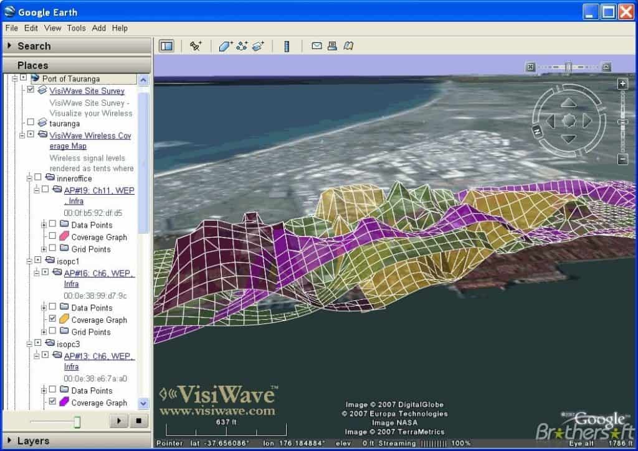Open the AP#16: Ch6, WEP link
Screen dimensions: 638x451
[x=99, y=278]
